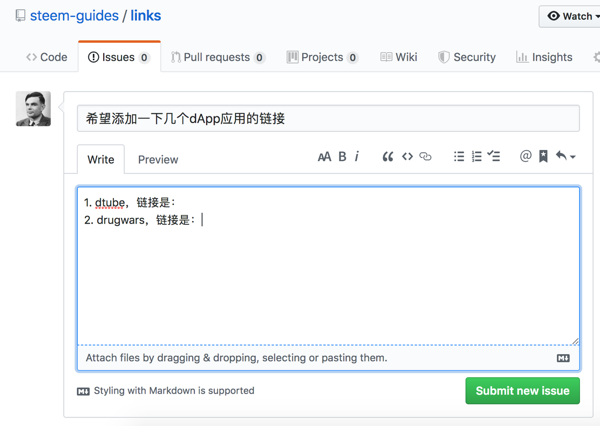The image size is (600, 426).
Task: Click Markdown icon in attach files bar
Action: [x=563, y=359]
